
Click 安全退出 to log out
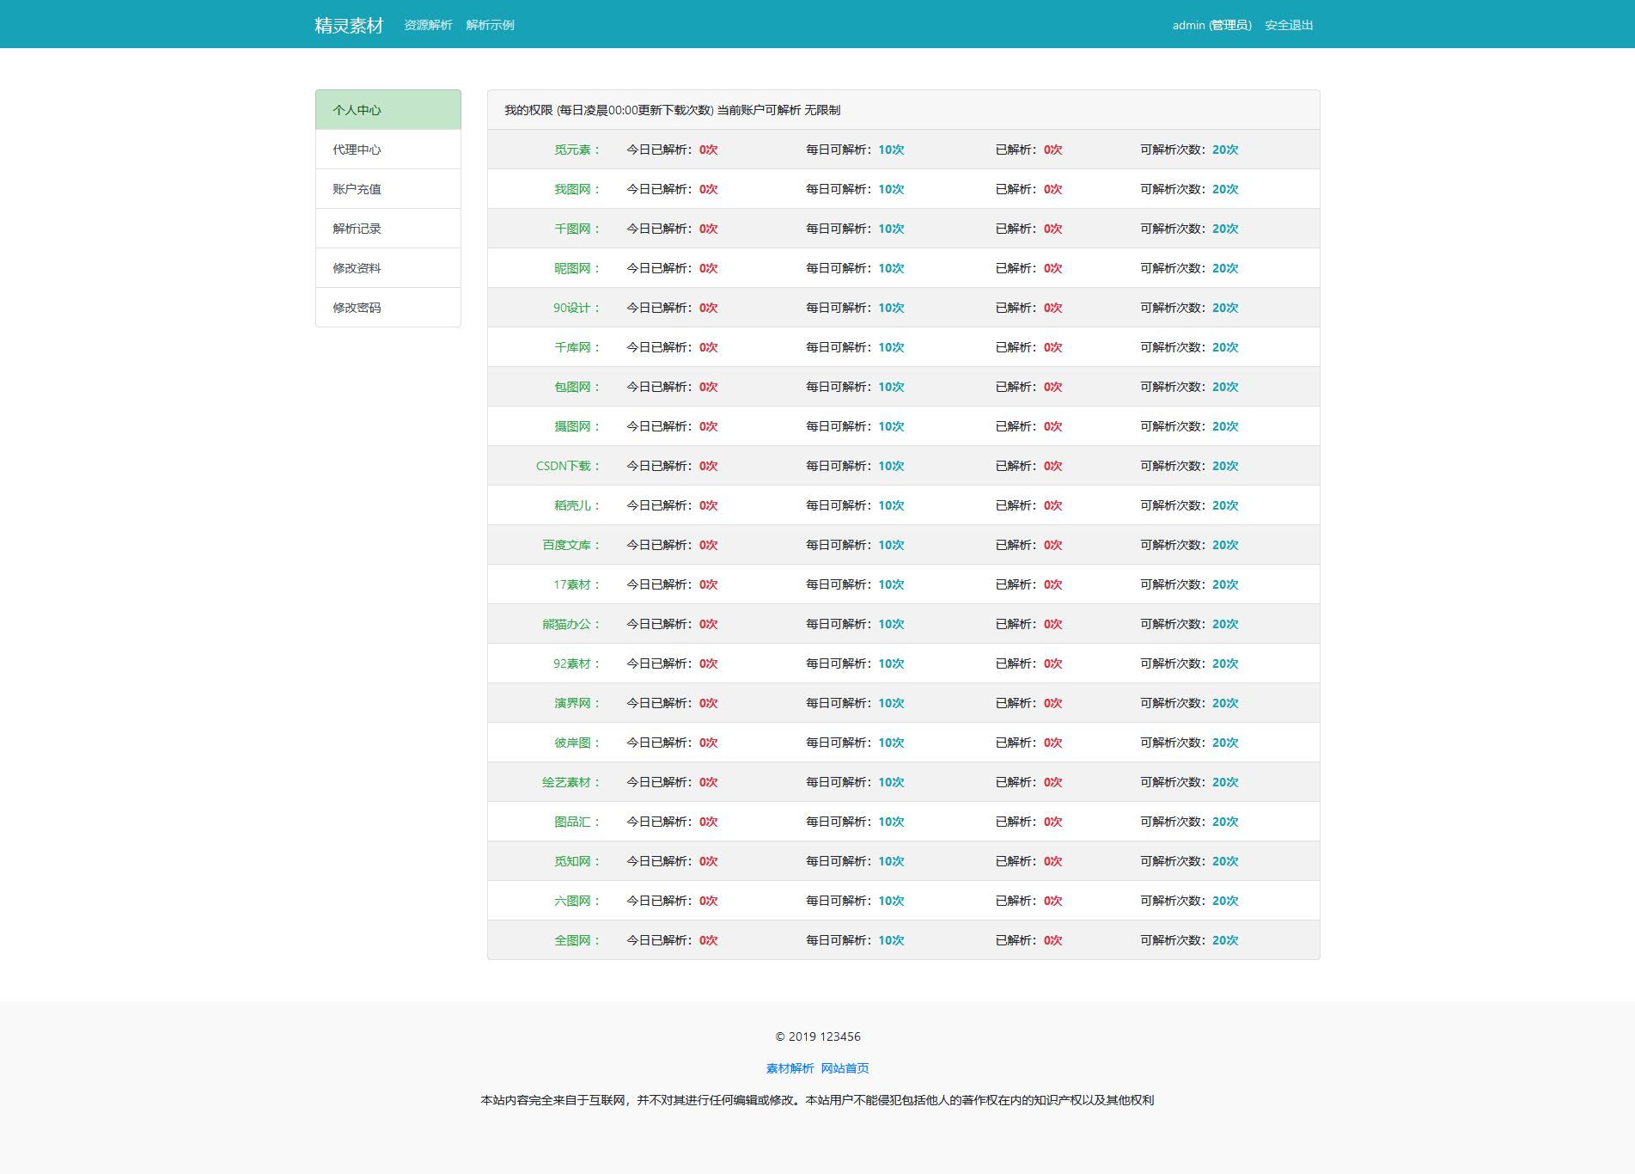coord(1289,26)
